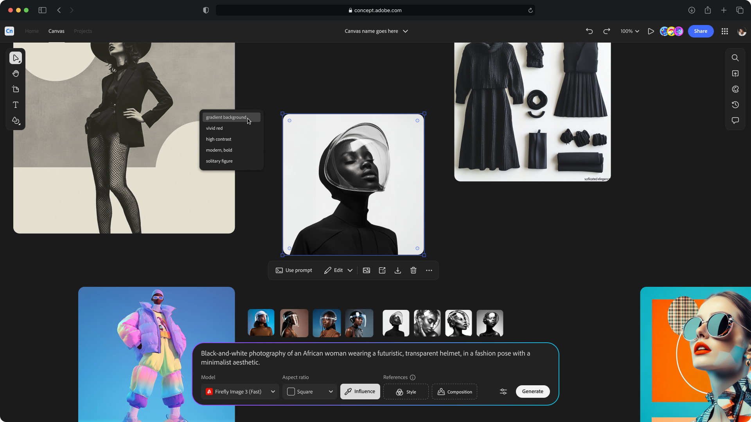Open generation settings sliders icon
This screenshot has height=422, width=751.
(503, 392)
